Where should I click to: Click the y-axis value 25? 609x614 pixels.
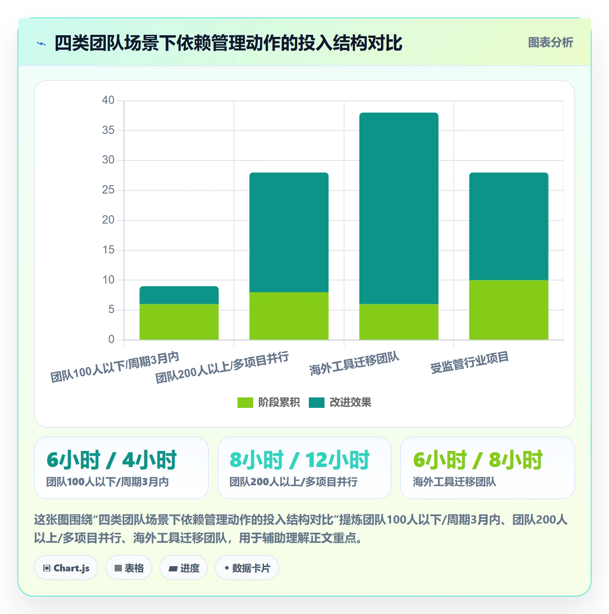point(108,190)
